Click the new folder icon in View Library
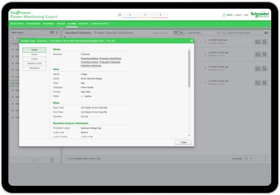 pyautogui.click(x=35, y=160)
